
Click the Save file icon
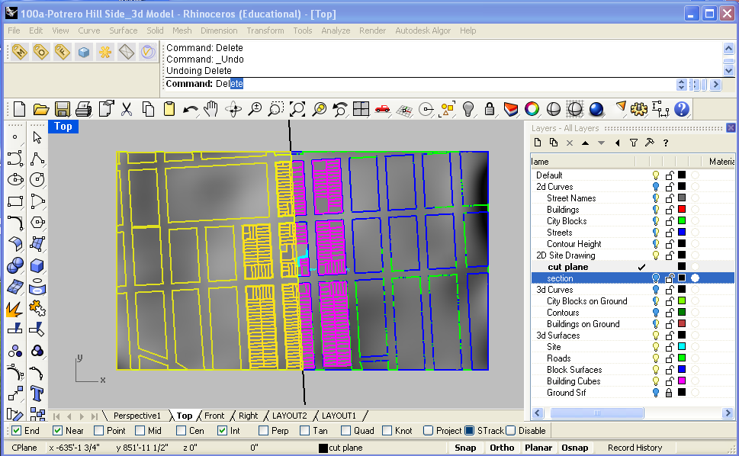pyautogui.click(x=63, y=109)
